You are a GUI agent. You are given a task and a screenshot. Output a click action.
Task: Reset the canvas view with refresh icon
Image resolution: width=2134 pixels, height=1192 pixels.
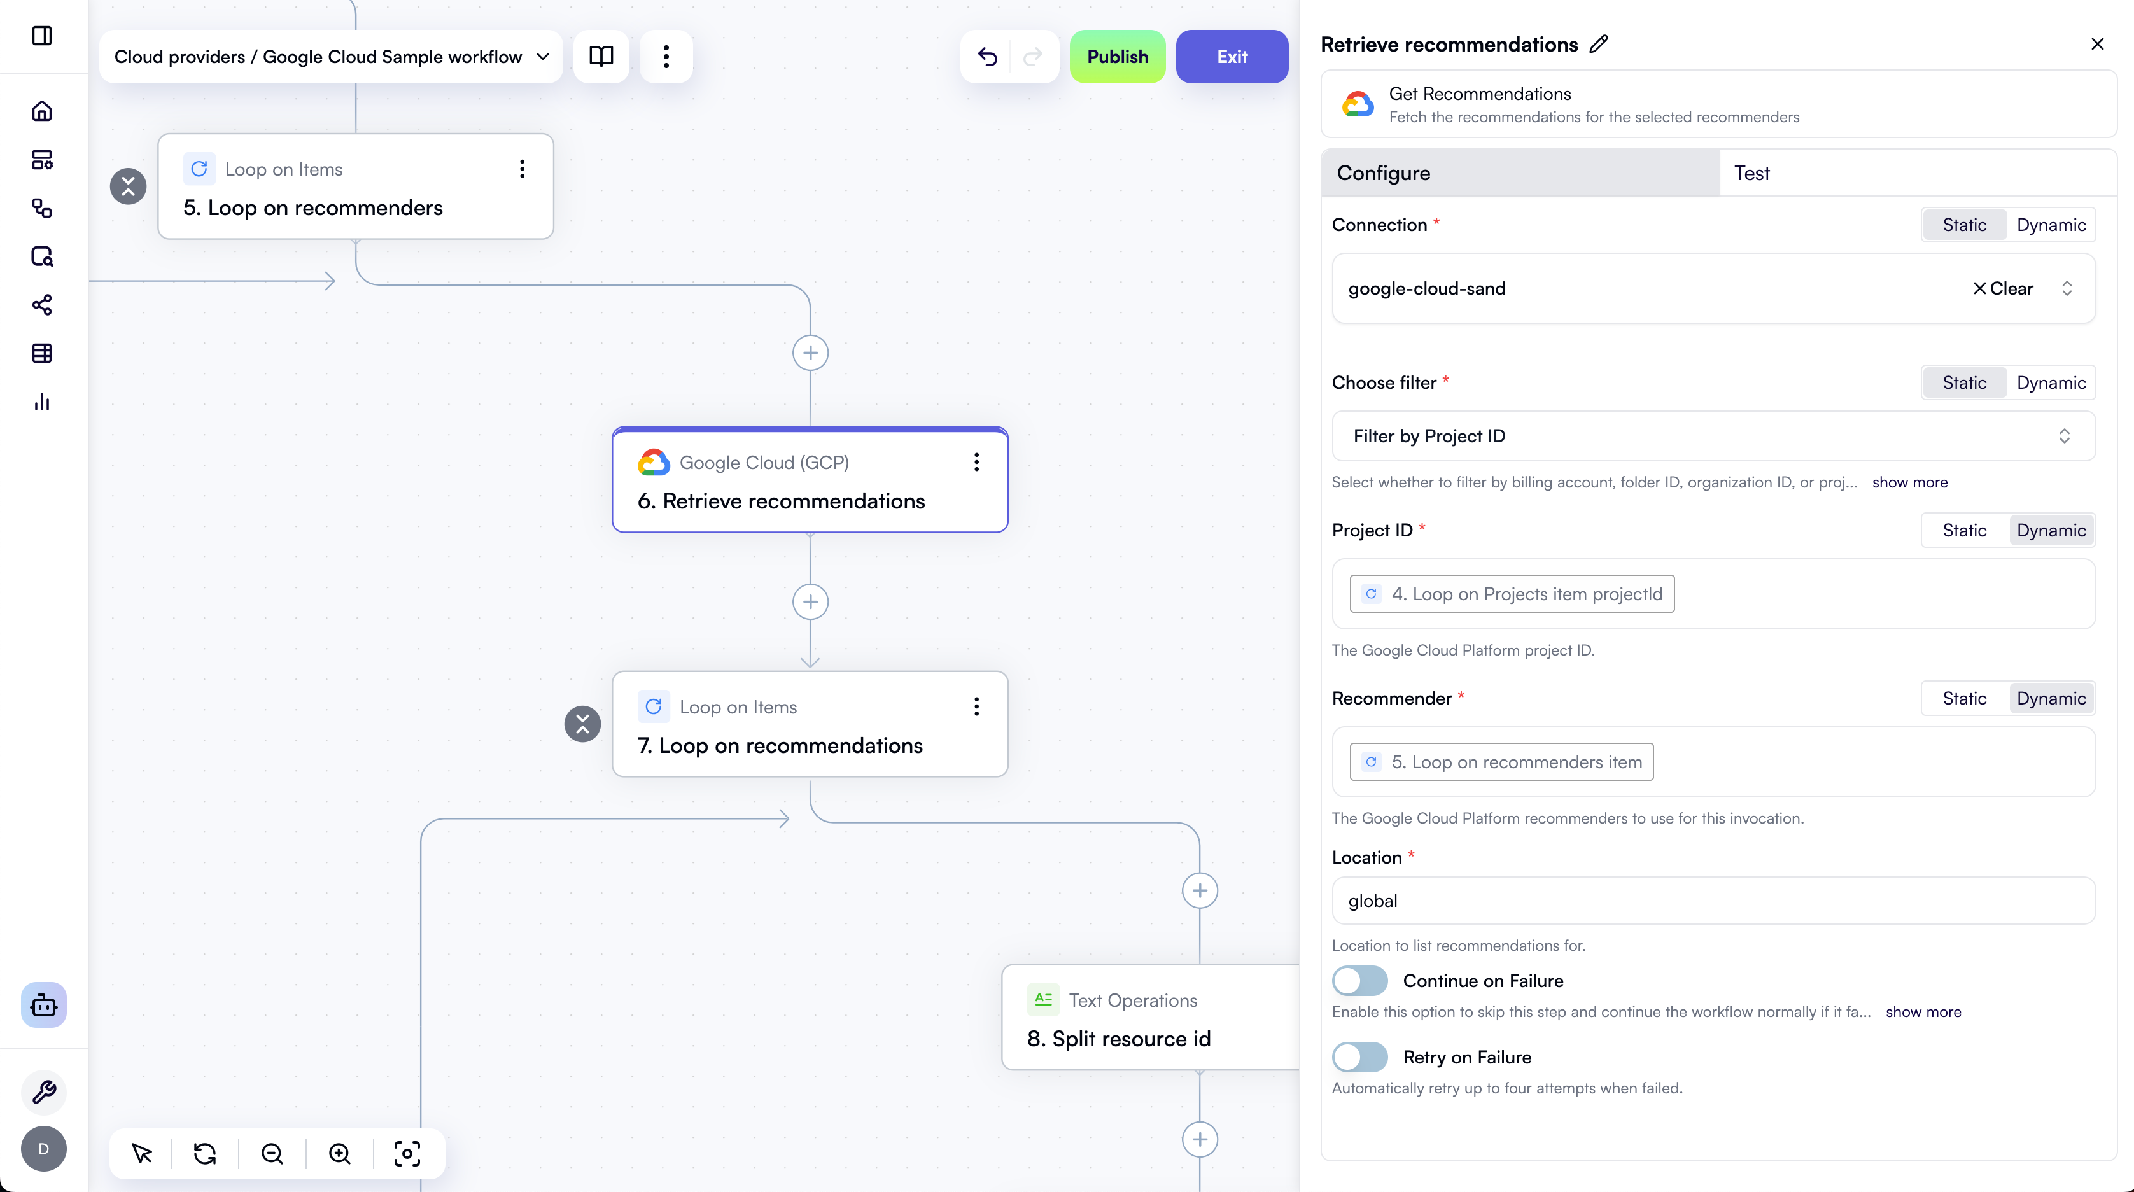point(206,1153)
